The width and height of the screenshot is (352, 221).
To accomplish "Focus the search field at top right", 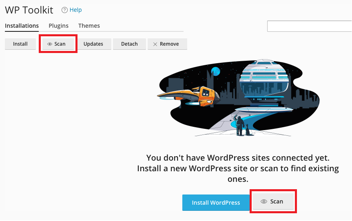I will click(309, 26).
